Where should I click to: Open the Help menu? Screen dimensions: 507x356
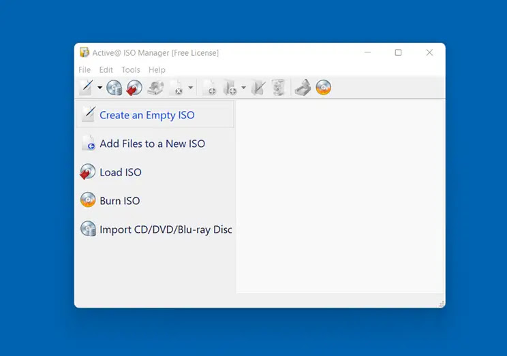click(x=157, y=70)
